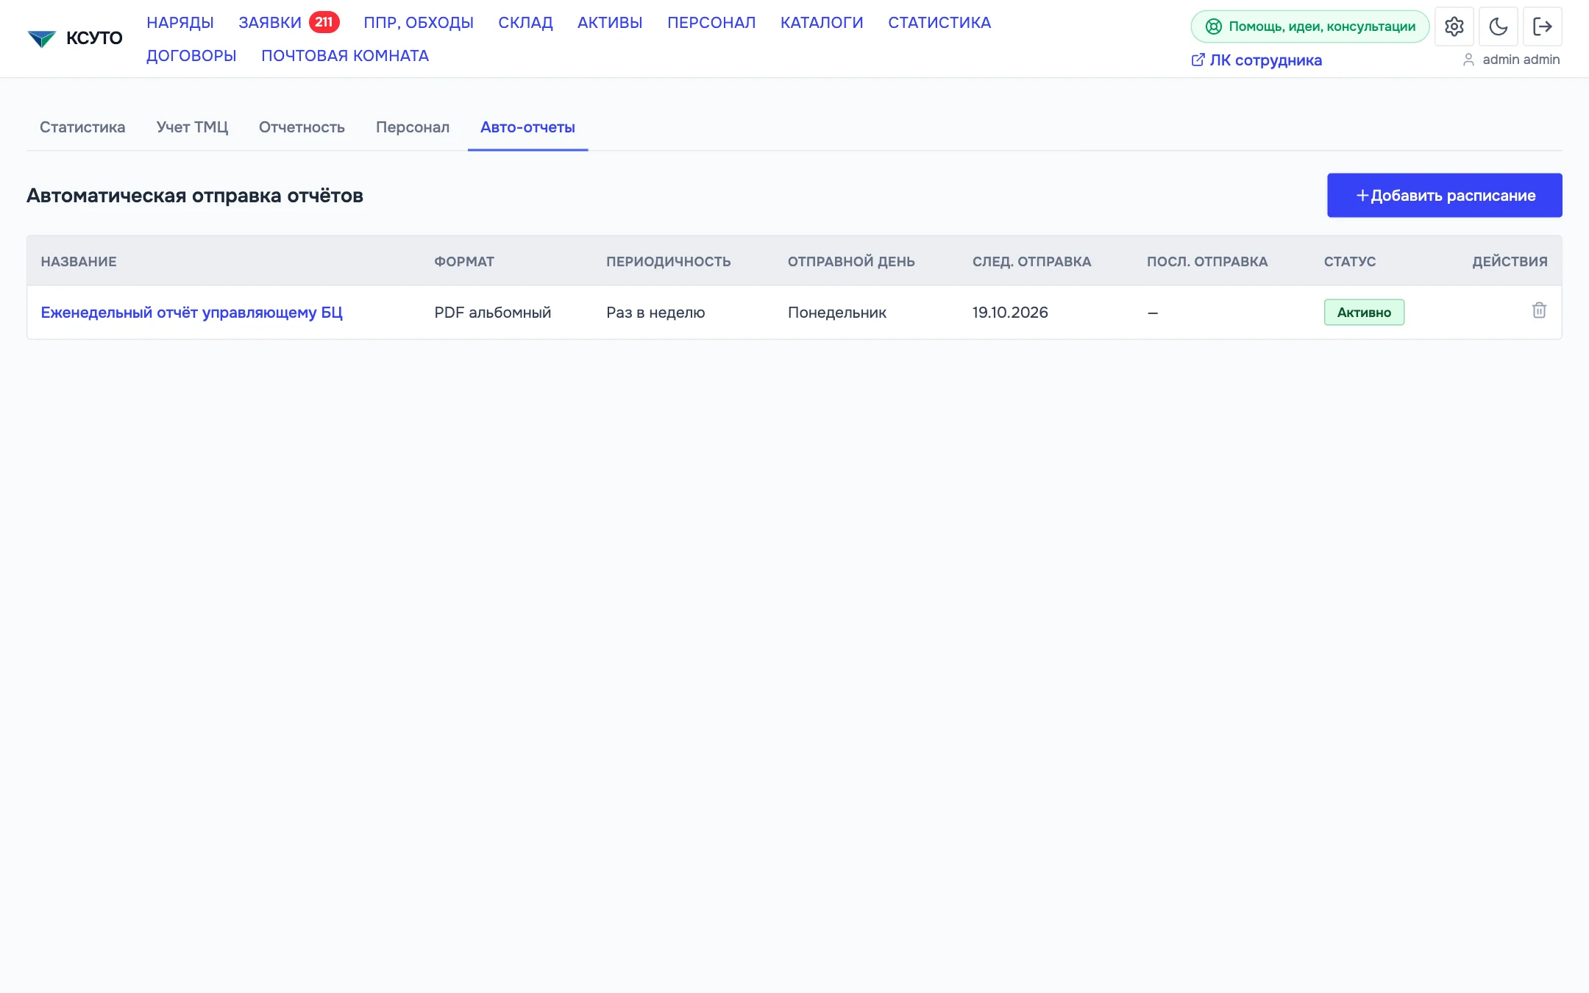1589x993 pixels.
Task: Click the Активно status badge
Action: click(1364, 313)
